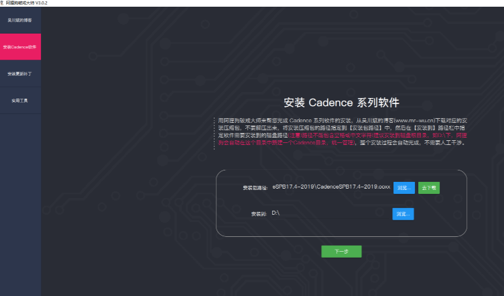Click the 安装包路径: label

pyautogui.click(x=255, y=189)
